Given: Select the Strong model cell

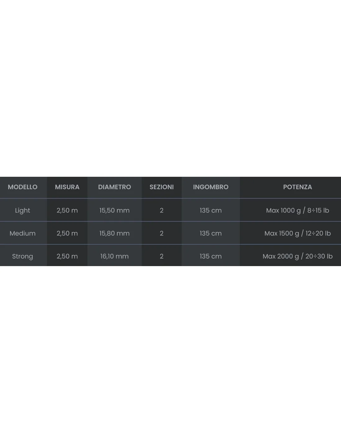Looking at the screenshot, I should [x=23, y=256].
